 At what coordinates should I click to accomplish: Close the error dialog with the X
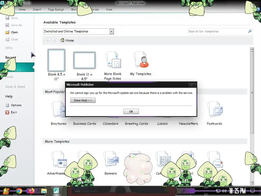point(192,85)
